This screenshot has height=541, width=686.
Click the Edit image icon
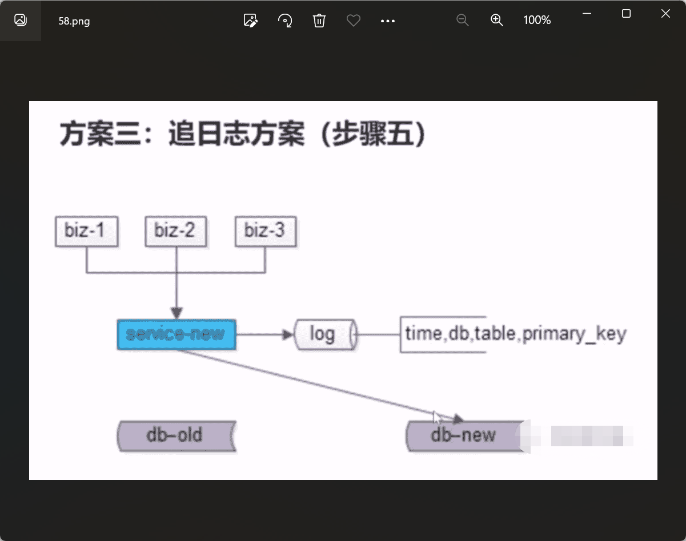tap(250, 21)
